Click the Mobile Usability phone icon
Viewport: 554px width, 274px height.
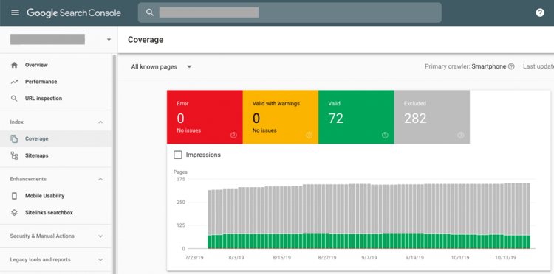pyautogui.click(x=14, y=196)
